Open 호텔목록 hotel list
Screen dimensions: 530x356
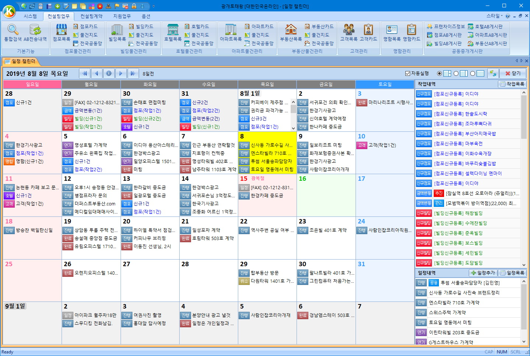173,32
